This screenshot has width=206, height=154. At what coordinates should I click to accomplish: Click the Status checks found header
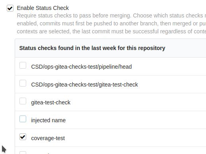92,48
